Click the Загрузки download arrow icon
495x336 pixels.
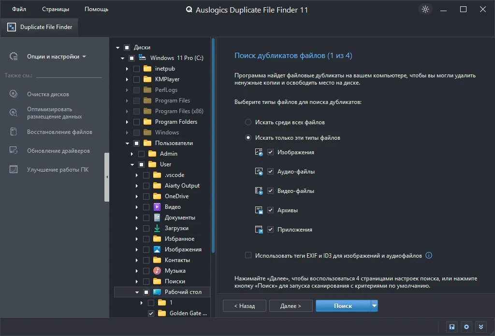[157, 228]
